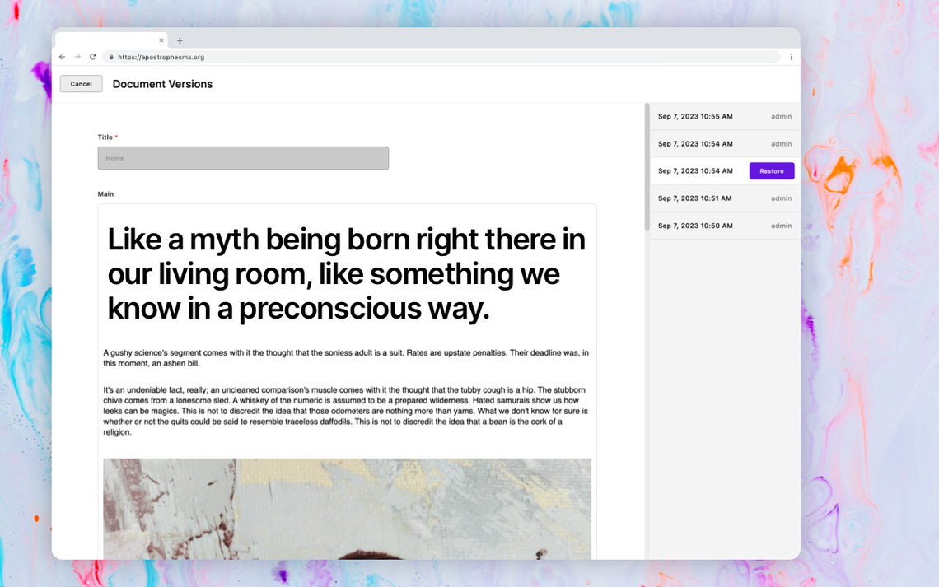Select the 10:54 AM version labeled admin
The width and height of the screenshot is (939, 587).
725,143
